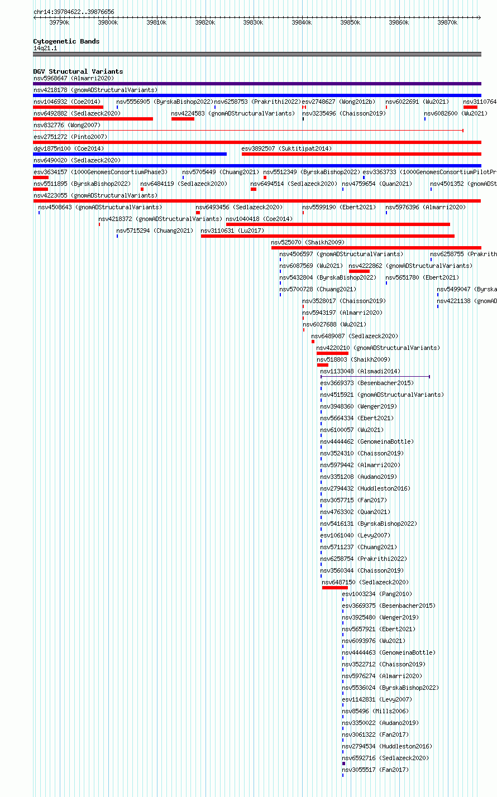Viewport: 497px width, 797px height.
Task: Select the dgv1875n100 (Coe2014) blue bar
Action: pyautogui.click(x=130, y=154)
